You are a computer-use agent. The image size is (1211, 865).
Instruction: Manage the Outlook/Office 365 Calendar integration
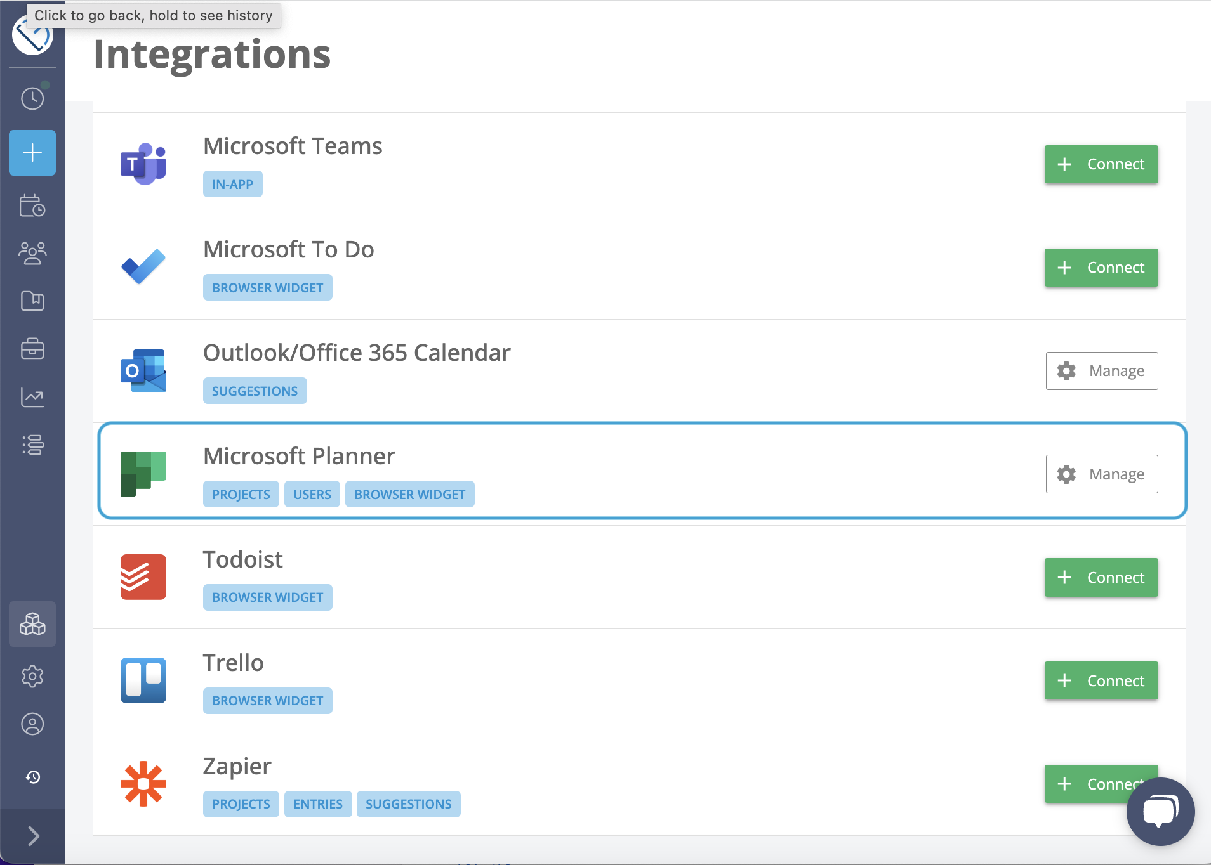(1101, 371)
